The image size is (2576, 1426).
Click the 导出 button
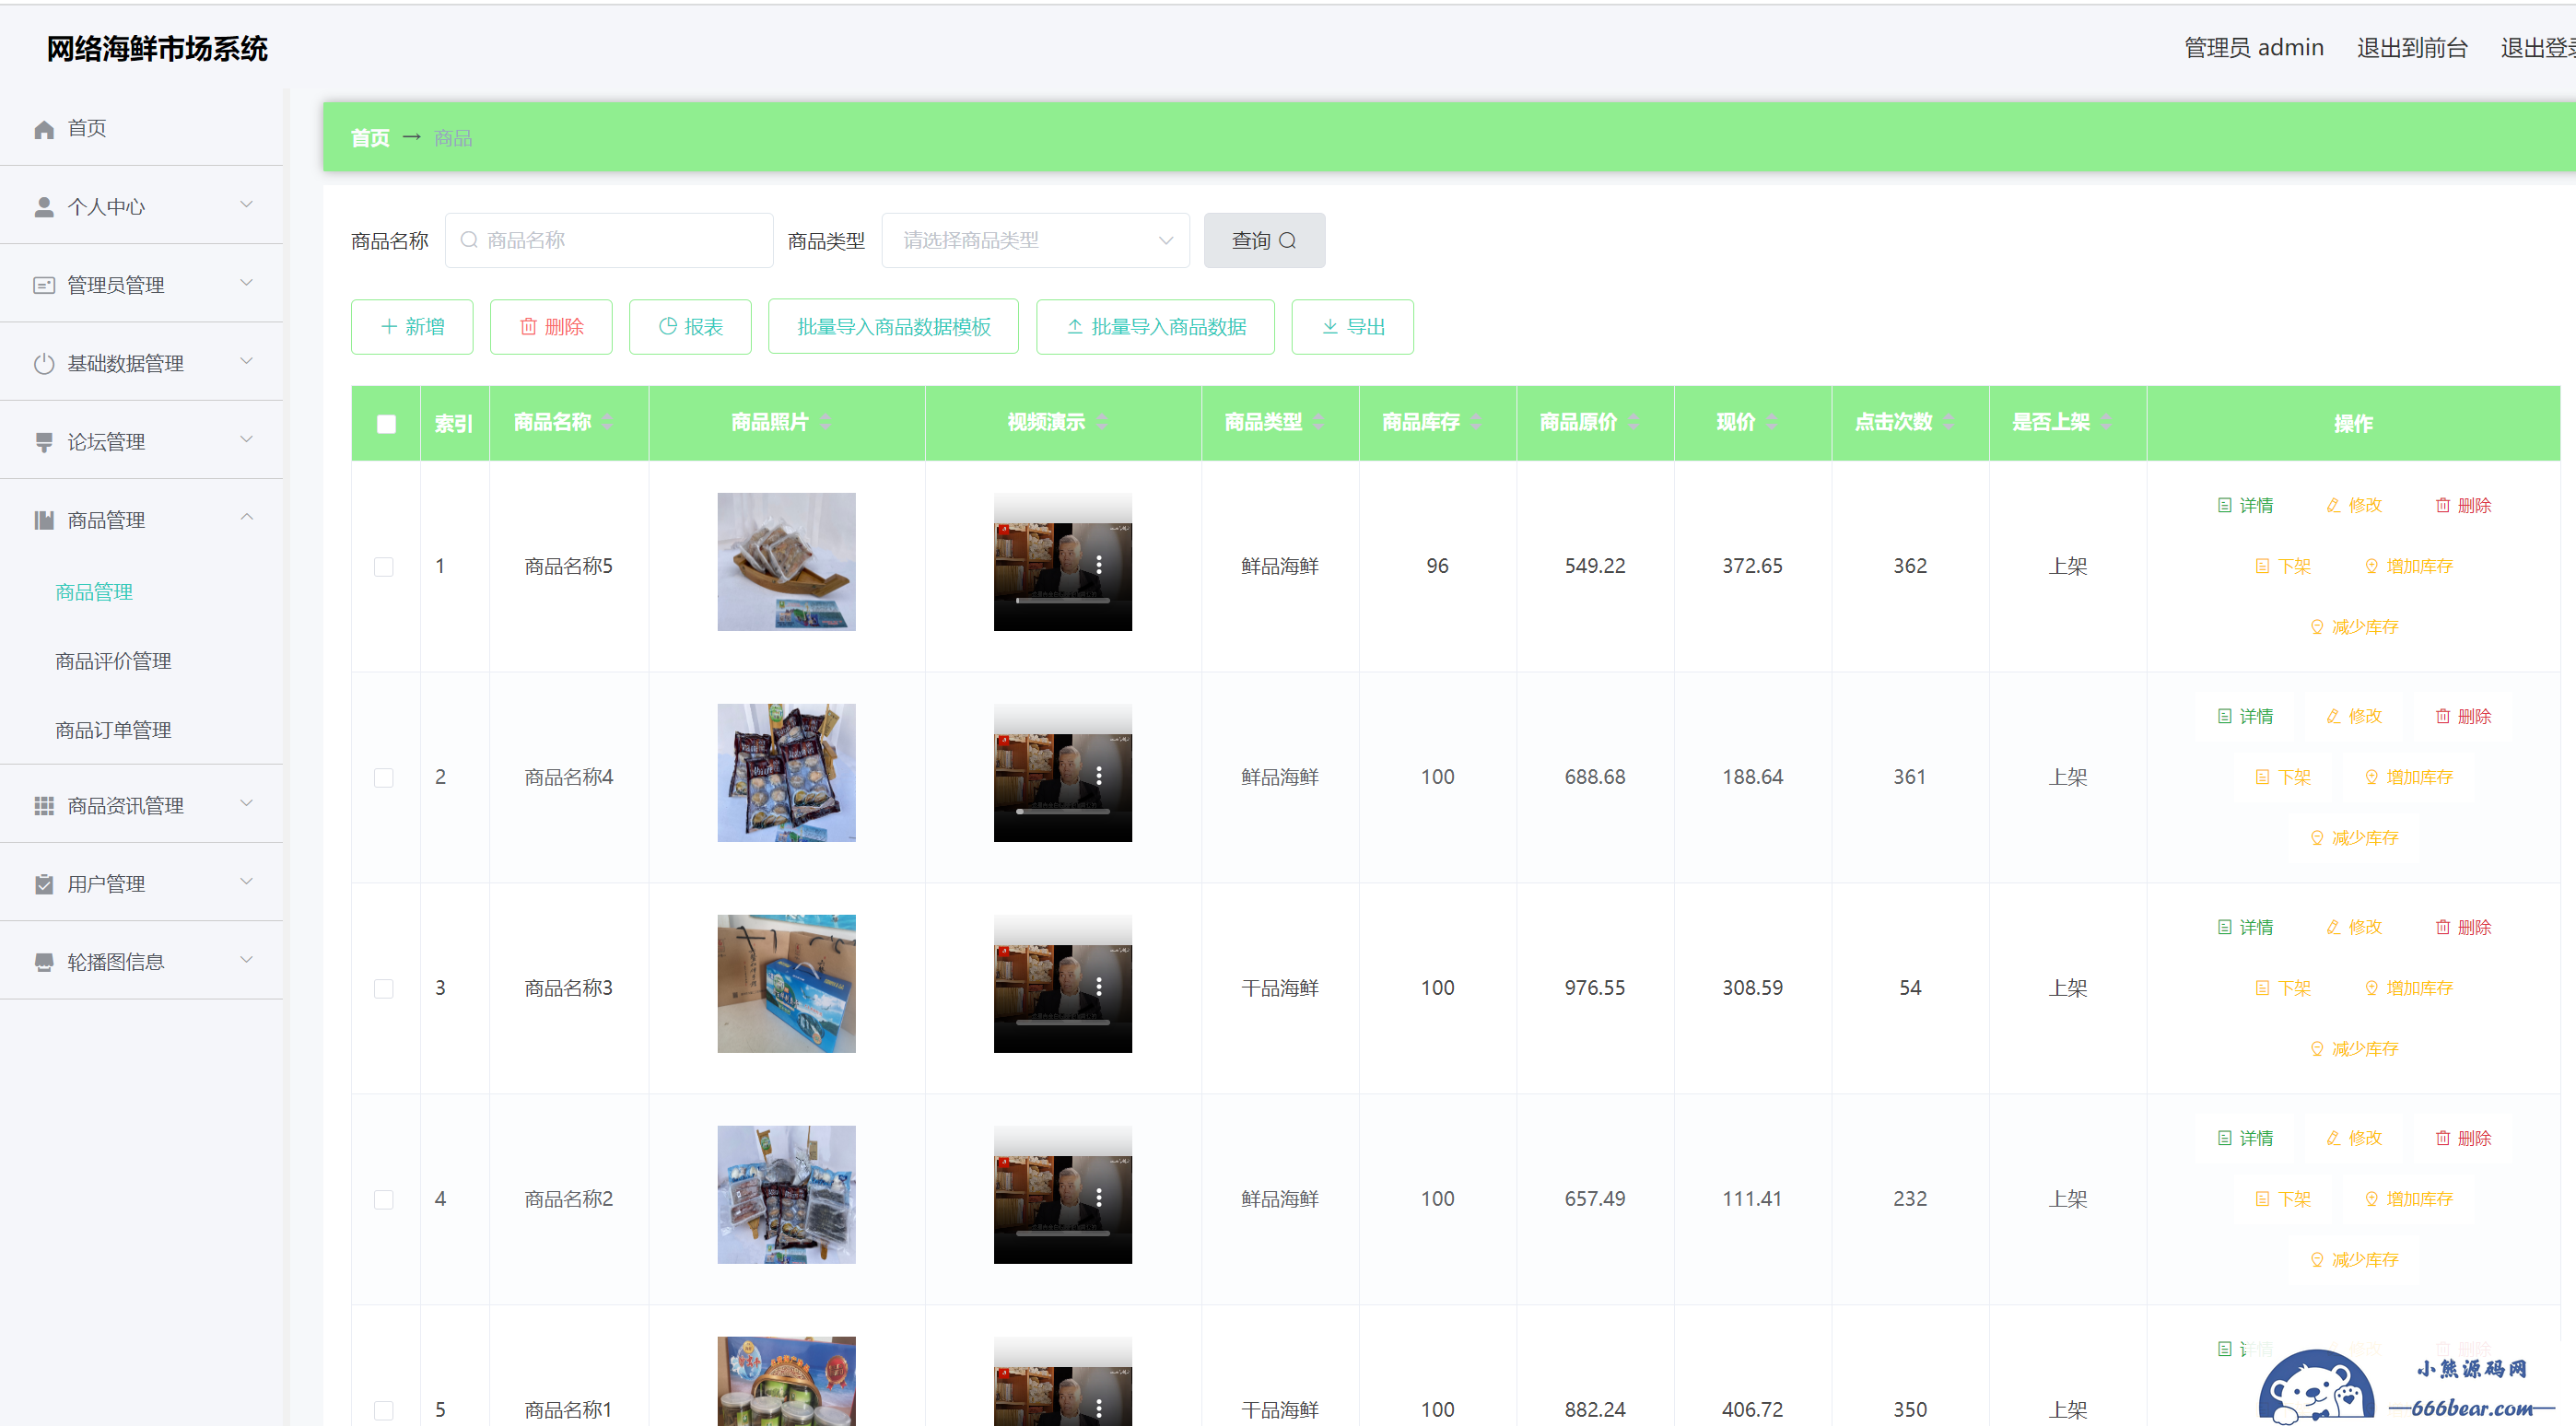[1352, 327]
